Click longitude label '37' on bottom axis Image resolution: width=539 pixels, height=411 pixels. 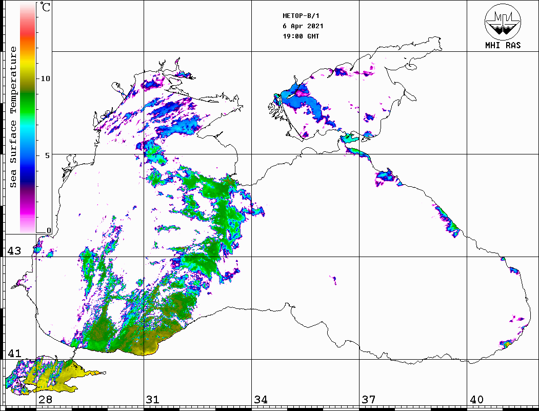[369, 399]
